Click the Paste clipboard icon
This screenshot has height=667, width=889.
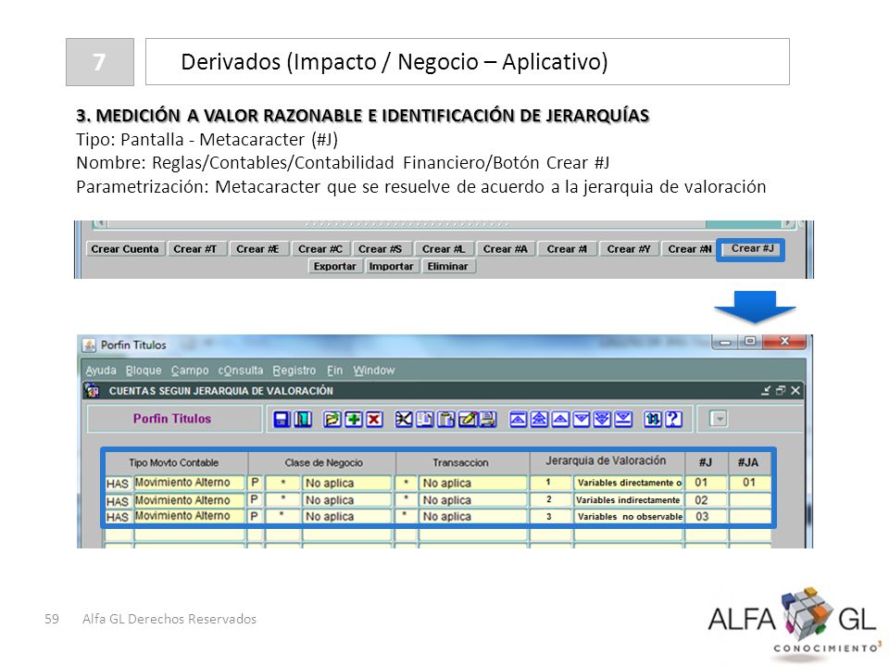point(446,419)
